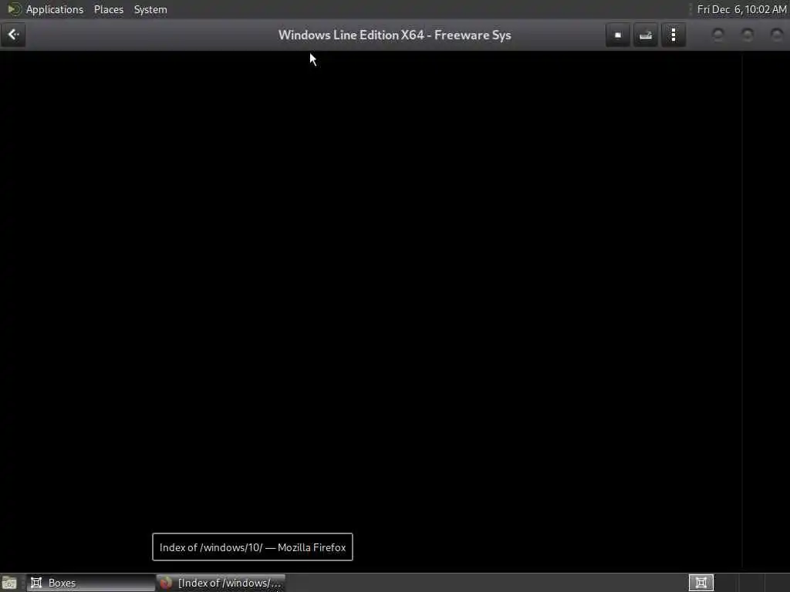This screenshot has height=592, width=790.
Task: Click the stop button in the Boxes header
Action: [x=618, y=35]
